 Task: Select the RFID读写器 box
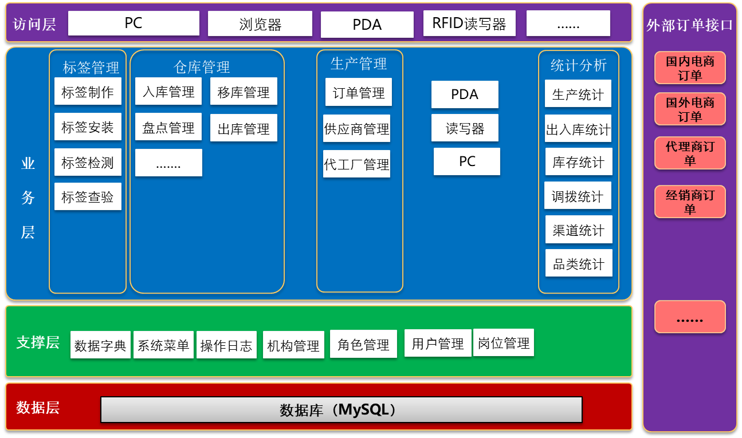coord(469,23)
